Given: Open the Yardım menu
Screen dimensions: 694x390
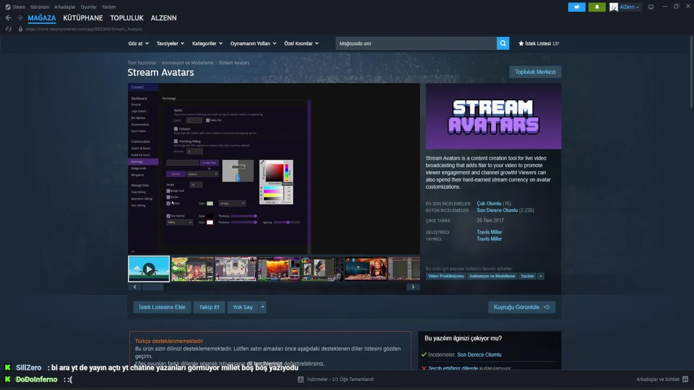Looking at the screenshot, I should tap(108, 7).
